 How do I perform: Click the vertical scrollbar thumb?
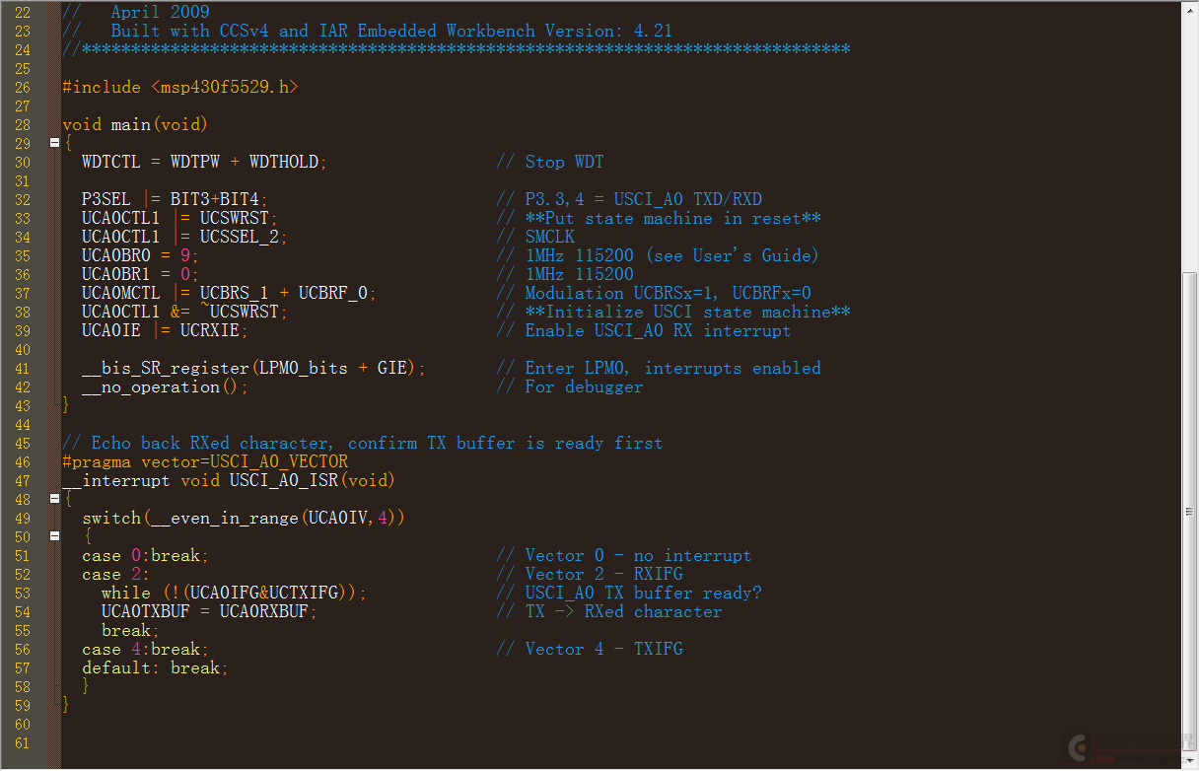(1190, 510)
